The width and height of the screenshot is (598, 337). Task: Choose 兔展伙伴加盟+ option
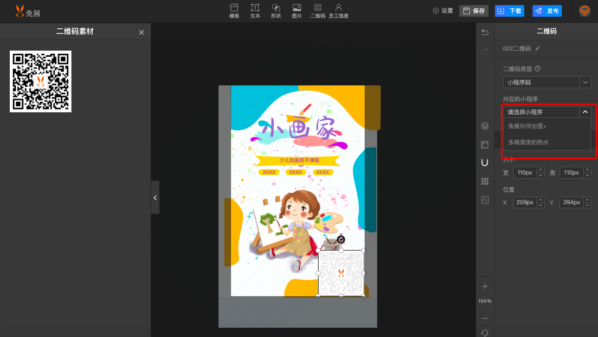click(547, 126)
